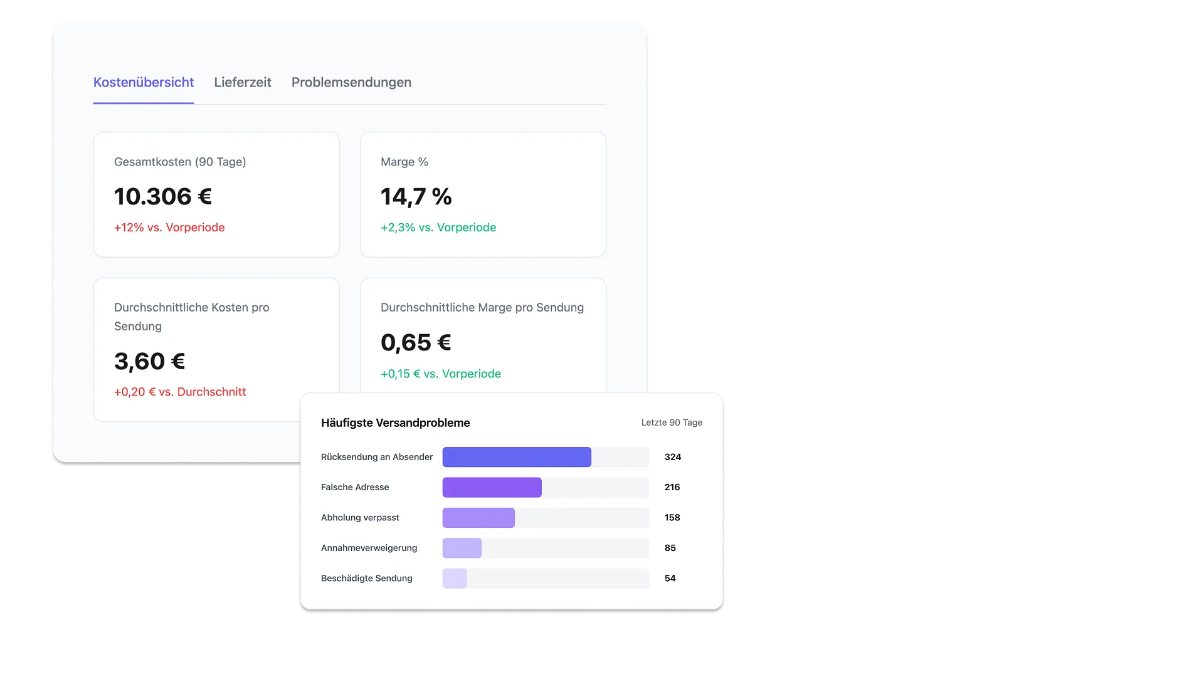Select the 10.306 € total cost value
Screen dimensions: 1204x677
pos(163,197)
